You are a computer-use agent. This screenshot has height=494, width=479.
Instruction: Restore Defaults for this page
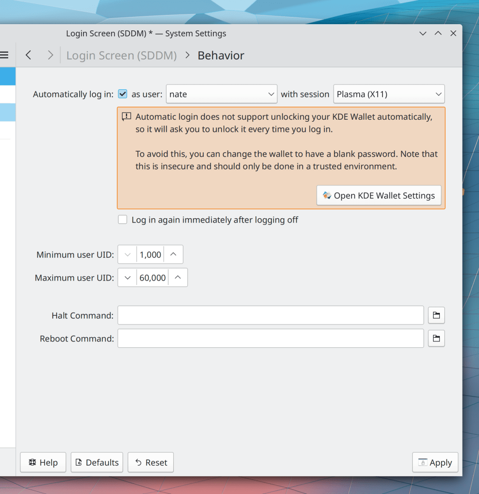tap(97, 463)
